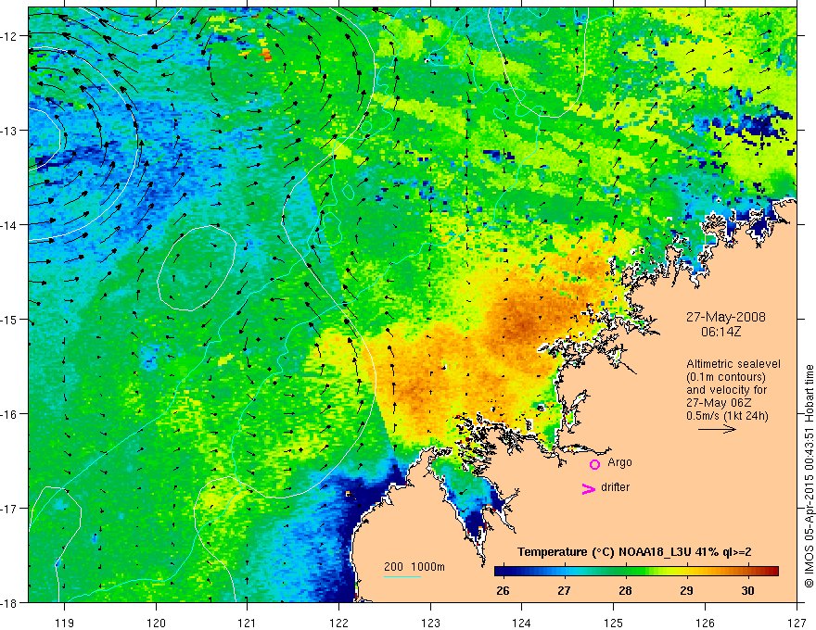Click the longitude label 122
816x630 pixels.
(338, 624)
